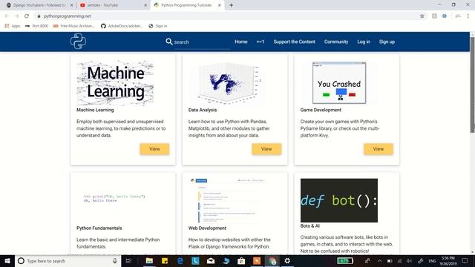Open the orange app icon on the taskbar

point(257,260)
